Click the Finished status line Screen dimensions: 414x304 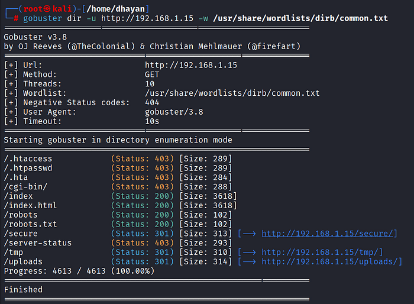click(x=23, y=289)
